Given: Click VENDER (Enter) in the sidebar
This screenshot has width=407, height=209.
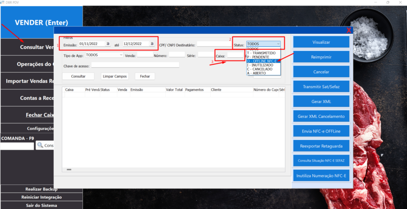Looking at the screenshot, I should pos(41,23).
